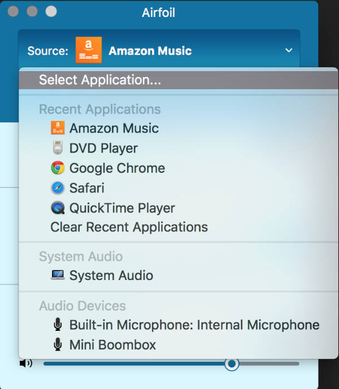The width and height of the screenshot is (339, 389).
Task: Click the System Audio laptop icon
Action: coord(58,276)
